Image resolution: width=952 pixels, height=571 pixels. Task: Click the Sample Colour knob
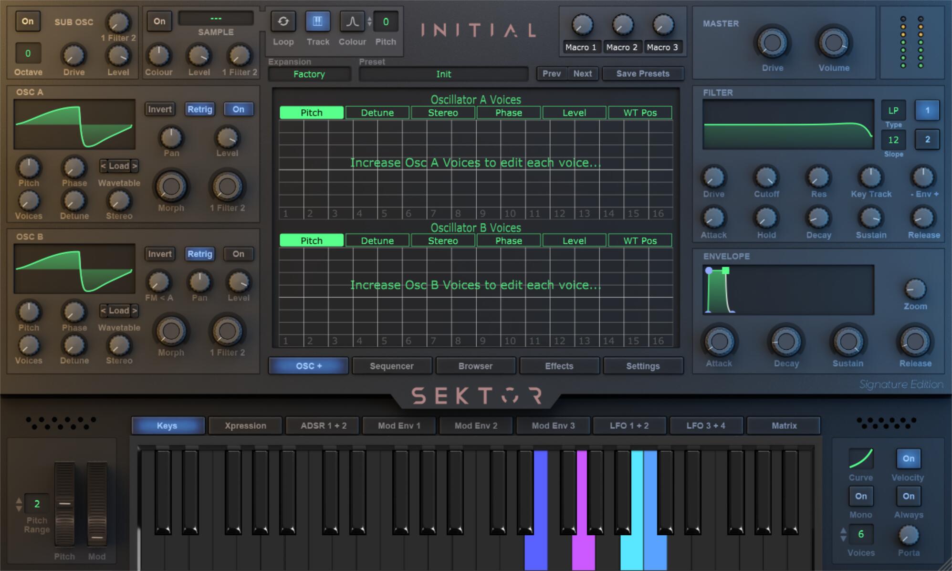[158, 55]
